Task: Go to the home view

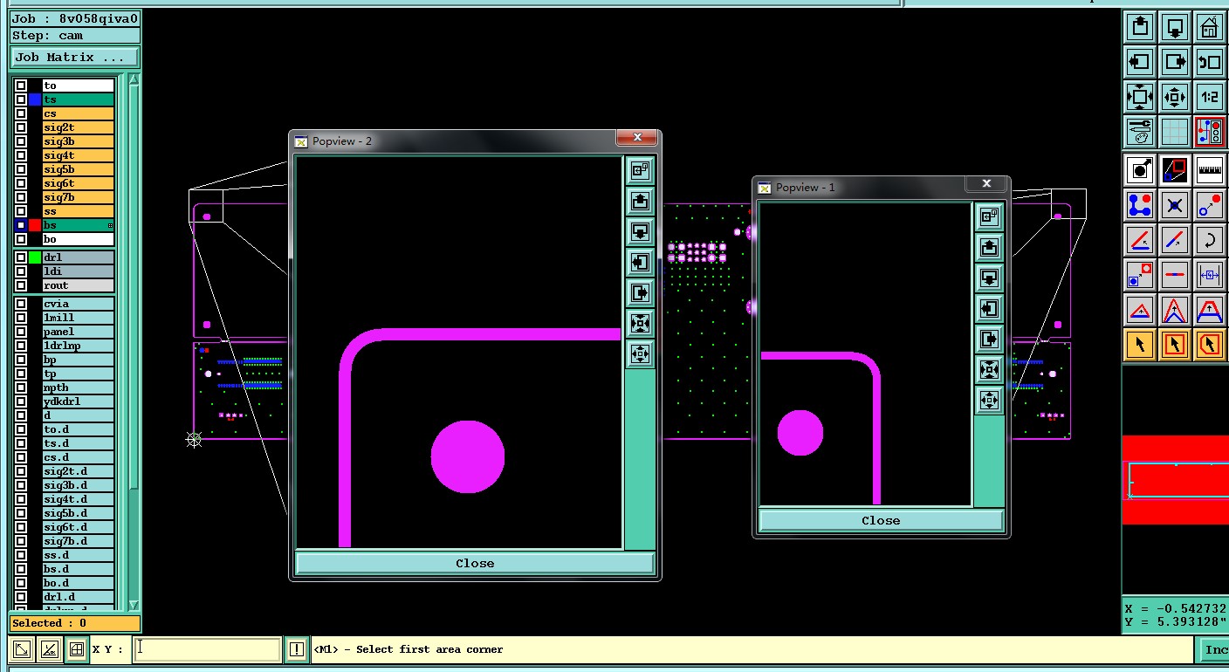Action: coord(1210,27)
